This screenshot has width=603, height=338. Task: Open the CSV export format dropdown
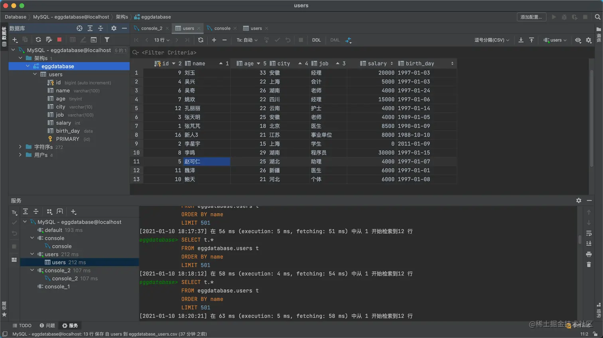tap(491, 40)
